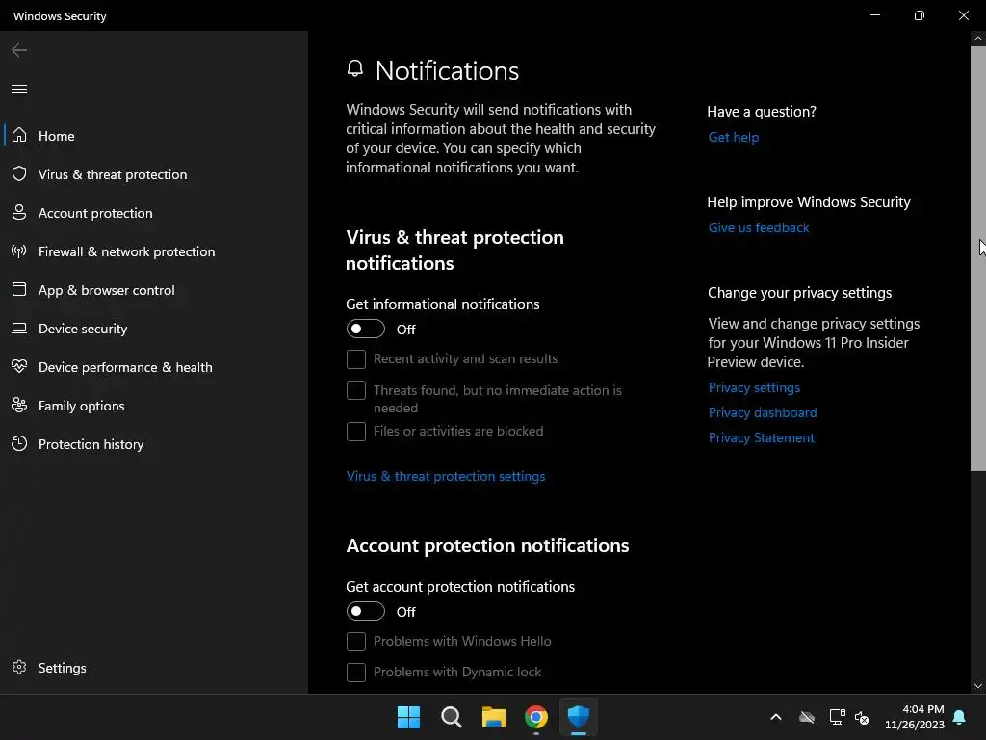Select Home in the sidebar

(x=154, y=135)
